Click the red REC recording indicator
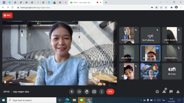Image resolution: width=184 pixels, height=103 pixels. coord(7,15)
